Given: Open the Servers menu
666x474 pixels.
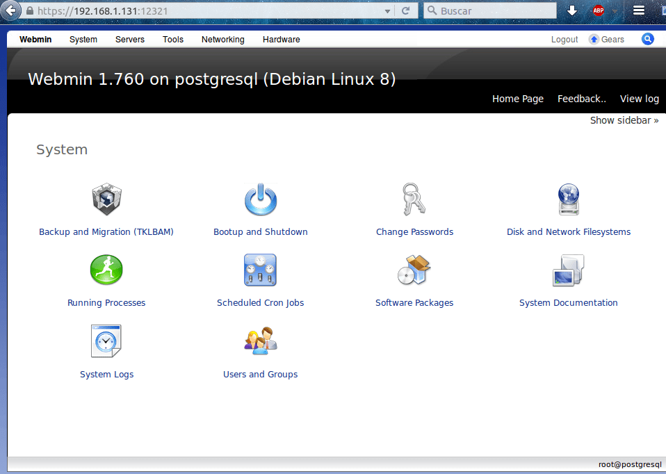Looking at the screenshot, I should 130,40.
